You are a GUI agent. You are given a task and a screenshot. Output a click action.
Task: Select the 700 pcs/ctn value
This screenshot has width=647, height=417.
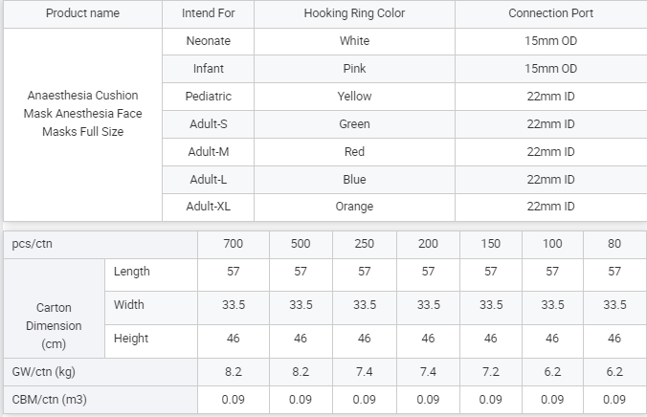(233, 244)
